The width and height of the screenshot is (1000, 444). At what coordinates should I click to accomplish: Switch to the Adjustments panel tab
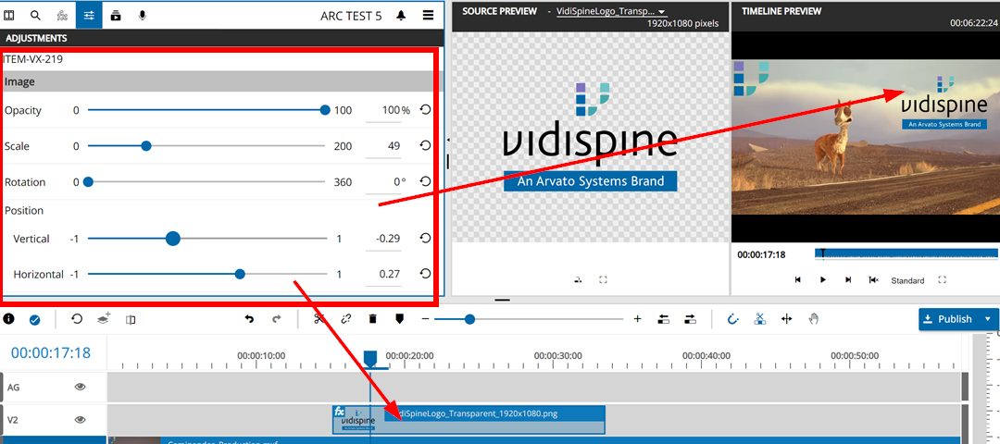coord(89,16)
